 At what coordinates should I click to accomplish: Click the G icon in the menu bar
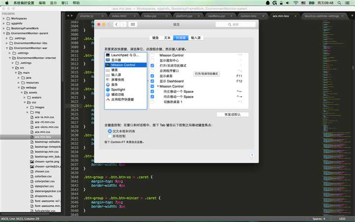click(275, 3)
